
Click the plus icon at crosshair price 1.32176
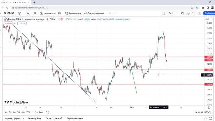(x=203, y=75)
